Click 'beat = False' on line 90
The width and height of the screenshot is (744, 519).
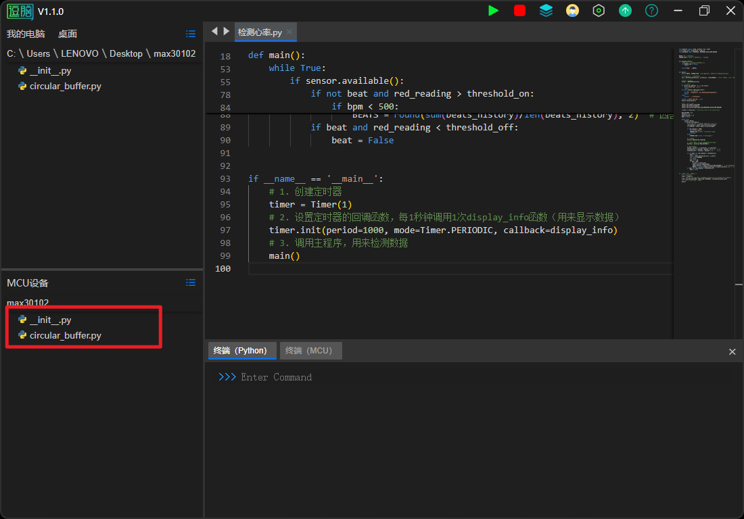[x=363, y=141]
